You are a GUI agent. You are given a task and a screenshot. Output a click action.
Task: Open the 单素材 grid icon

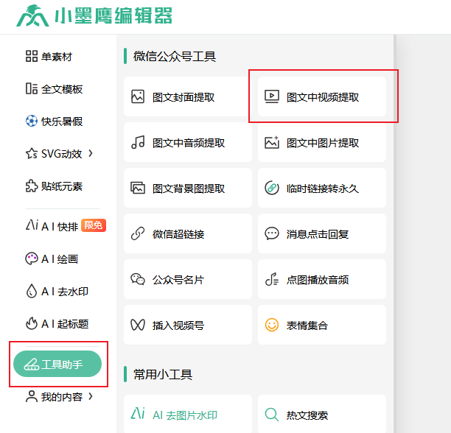(32, 56)
